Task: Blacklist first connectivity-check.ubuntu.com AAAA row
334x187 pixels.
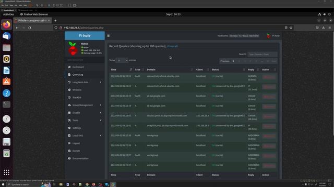Action: pos(269,77)
